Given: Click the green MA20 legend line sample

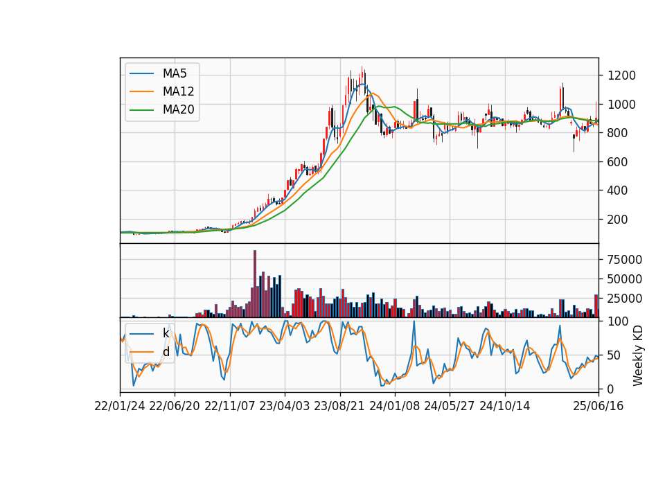Looking at the screenshot, I should tap(141, 110).
